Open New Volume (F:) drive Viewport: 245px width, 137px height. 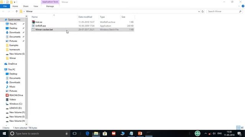17,112
